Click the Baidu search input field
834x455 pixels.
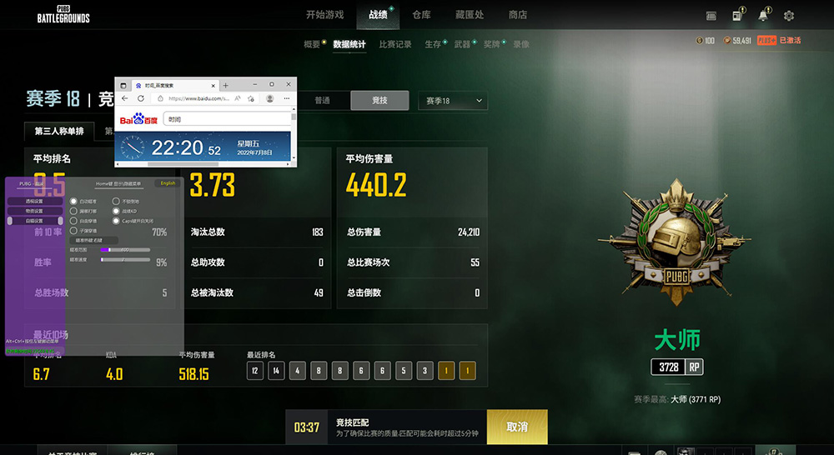(x=225, y=119)
